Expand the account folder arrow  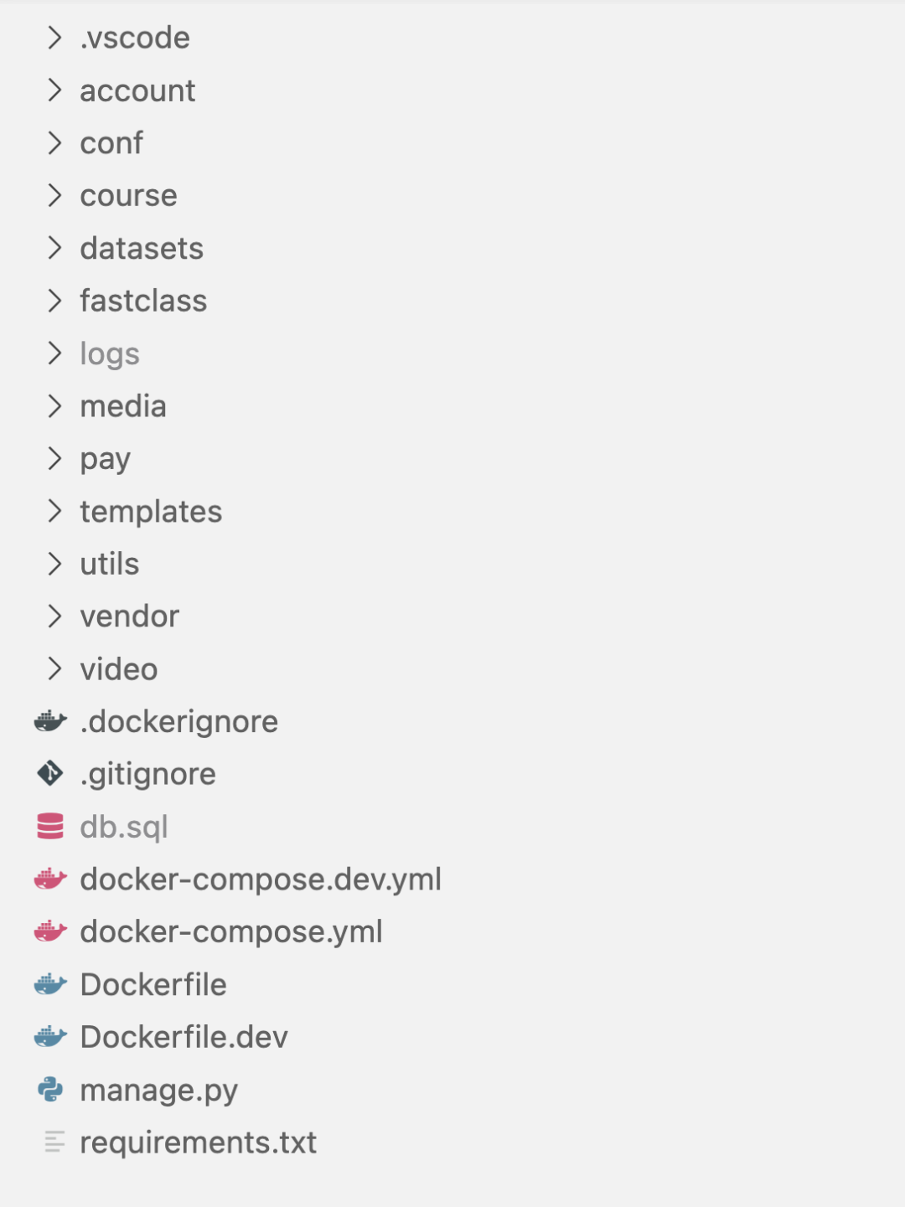[x=54, y=90]
